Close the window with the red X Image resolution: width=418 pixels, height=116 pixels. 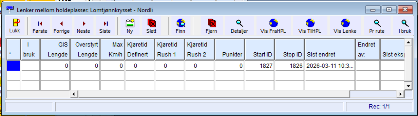(405, 10)
